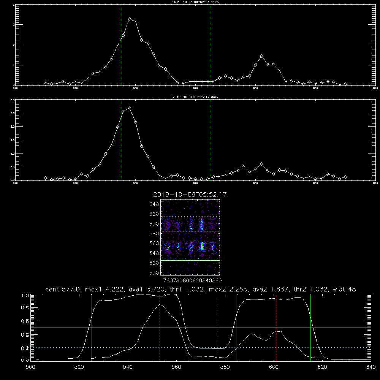
Task: Click the 'thr2 1.032' value in stats line
Action: click(310, 289)
